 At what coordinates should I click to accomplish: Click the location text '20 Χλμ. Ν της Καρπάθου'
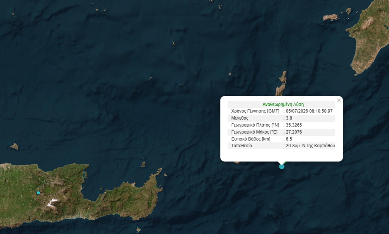pyautogui.click(x=310, y=146)
